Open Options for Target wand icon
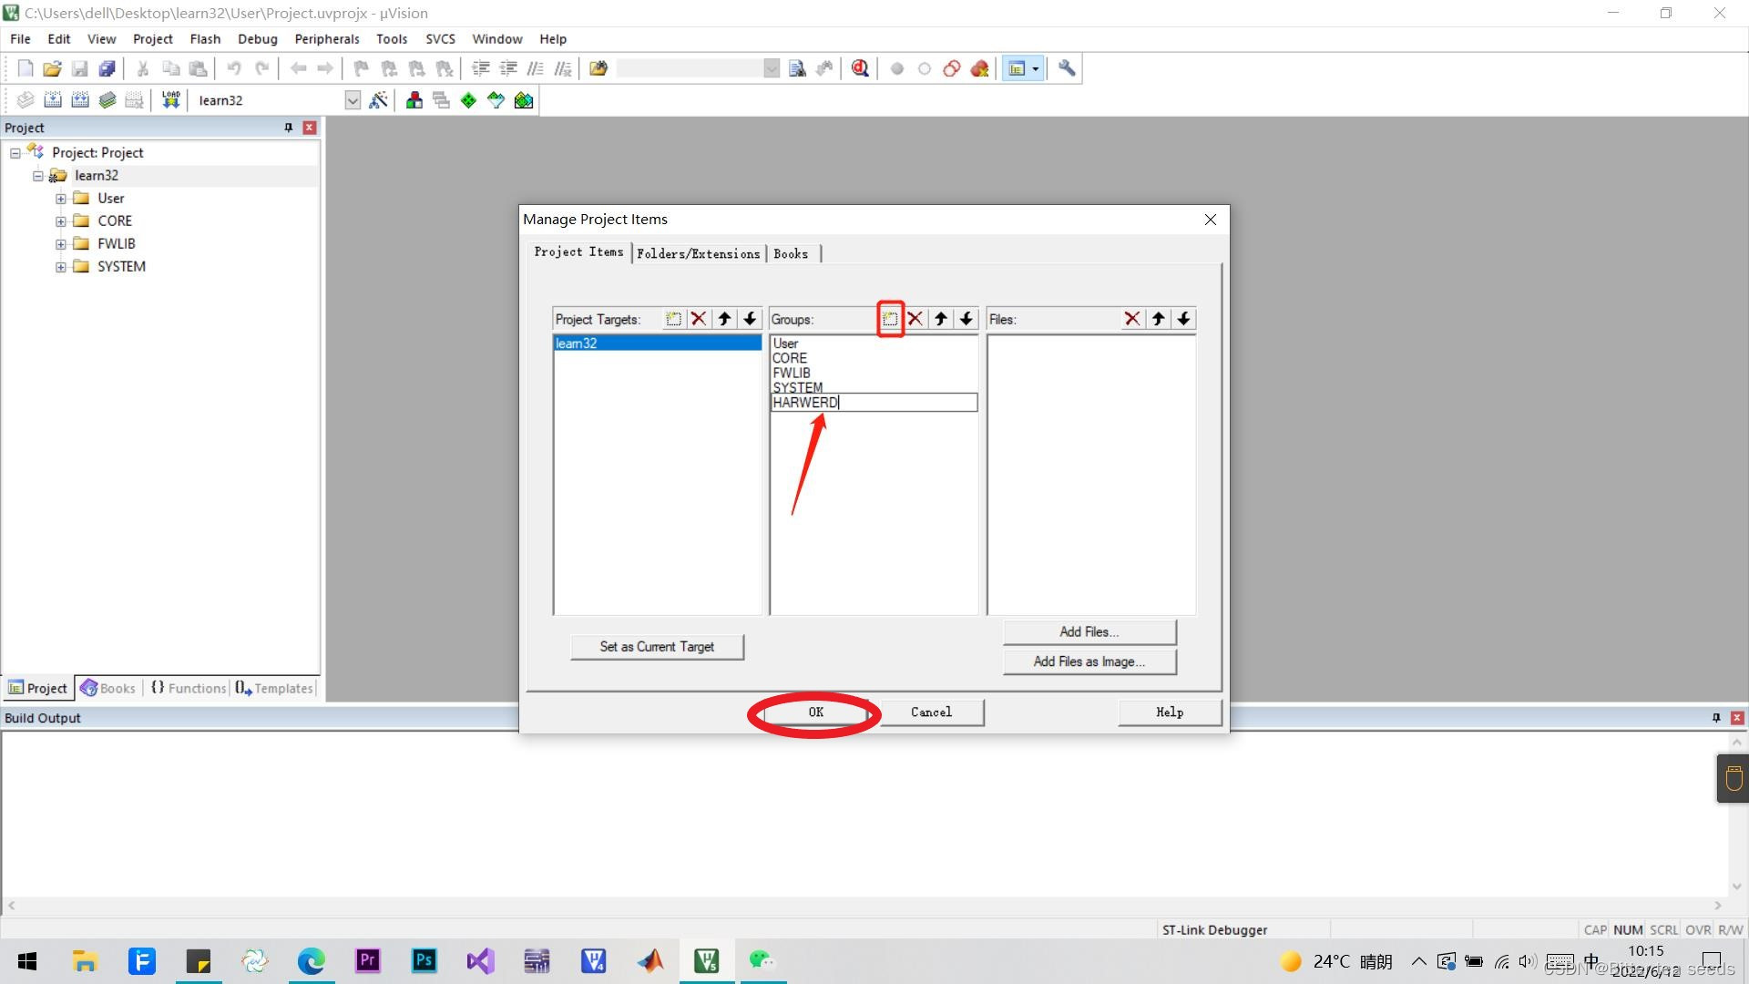The height and width of the screenshot is (984, 1749). coord(378,100)
